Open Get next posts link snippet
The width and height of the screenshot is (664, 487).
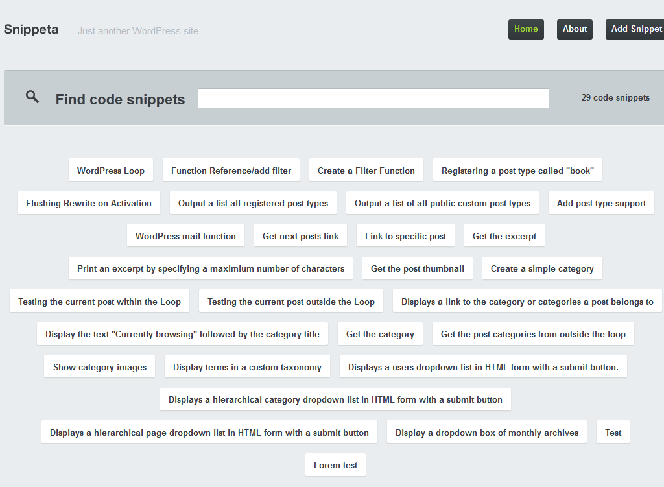coord(300,236)
